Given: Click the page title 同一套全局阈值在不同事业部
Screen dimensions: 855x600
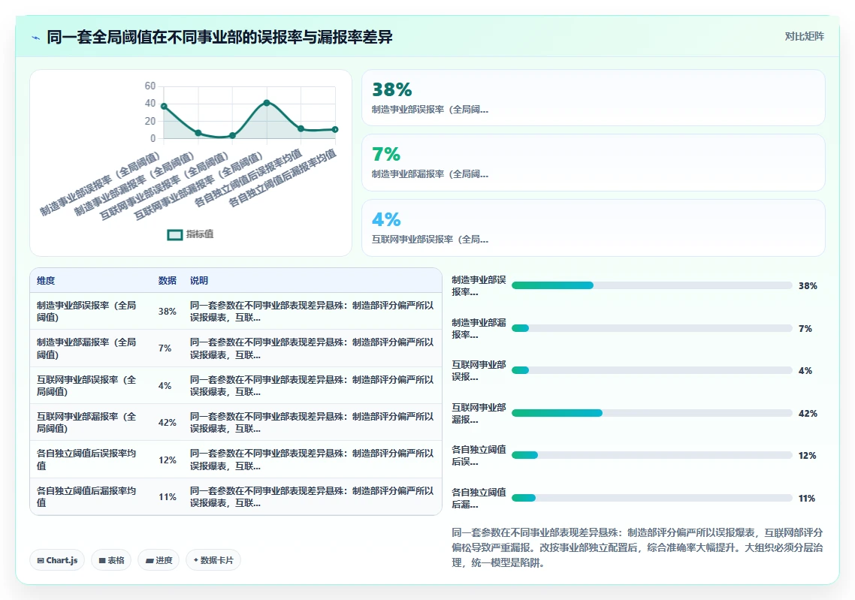Looking at the screenshot, I should click(219, 37).
